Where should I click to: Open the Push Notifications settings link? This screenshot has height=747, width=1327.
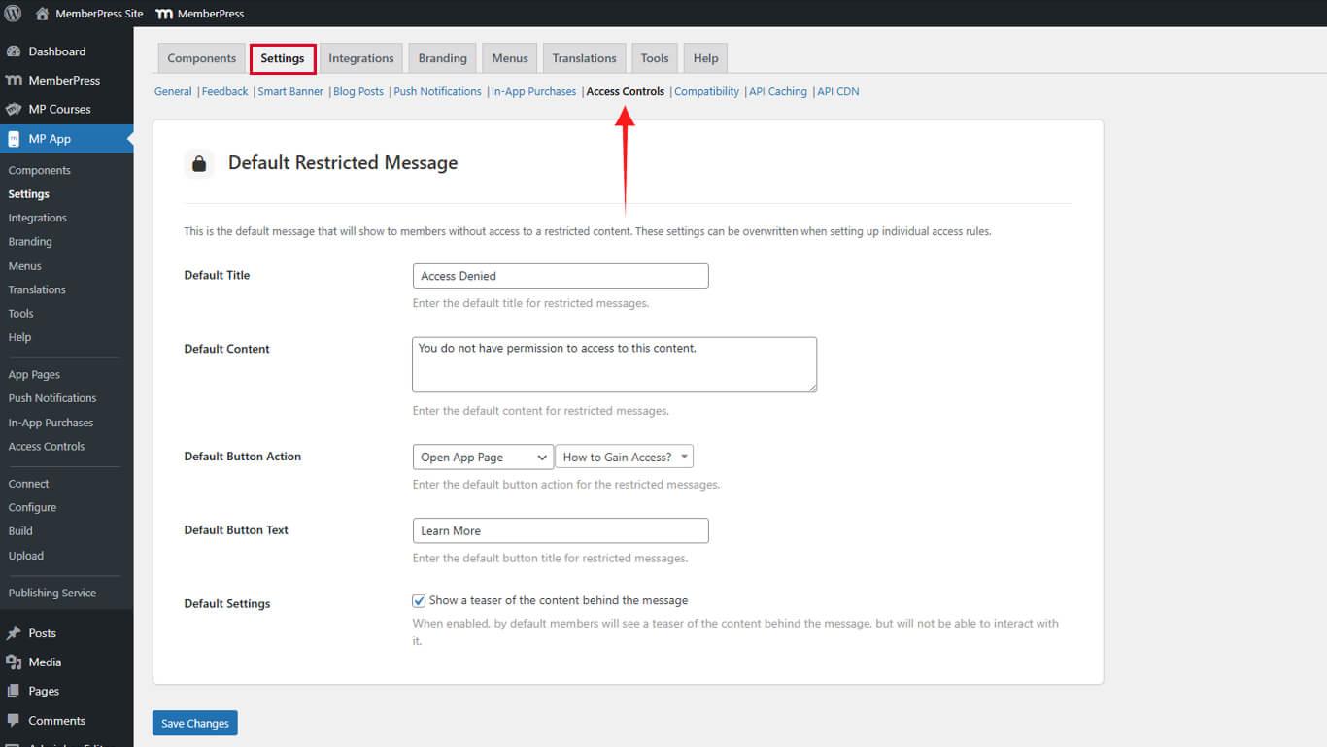point(437,92)
